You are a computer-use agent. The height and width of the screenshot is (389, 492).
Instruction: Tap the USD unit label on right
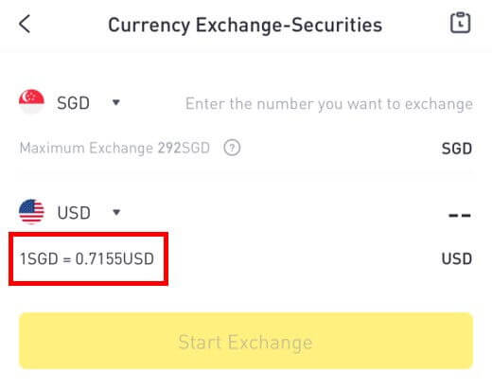457,258
